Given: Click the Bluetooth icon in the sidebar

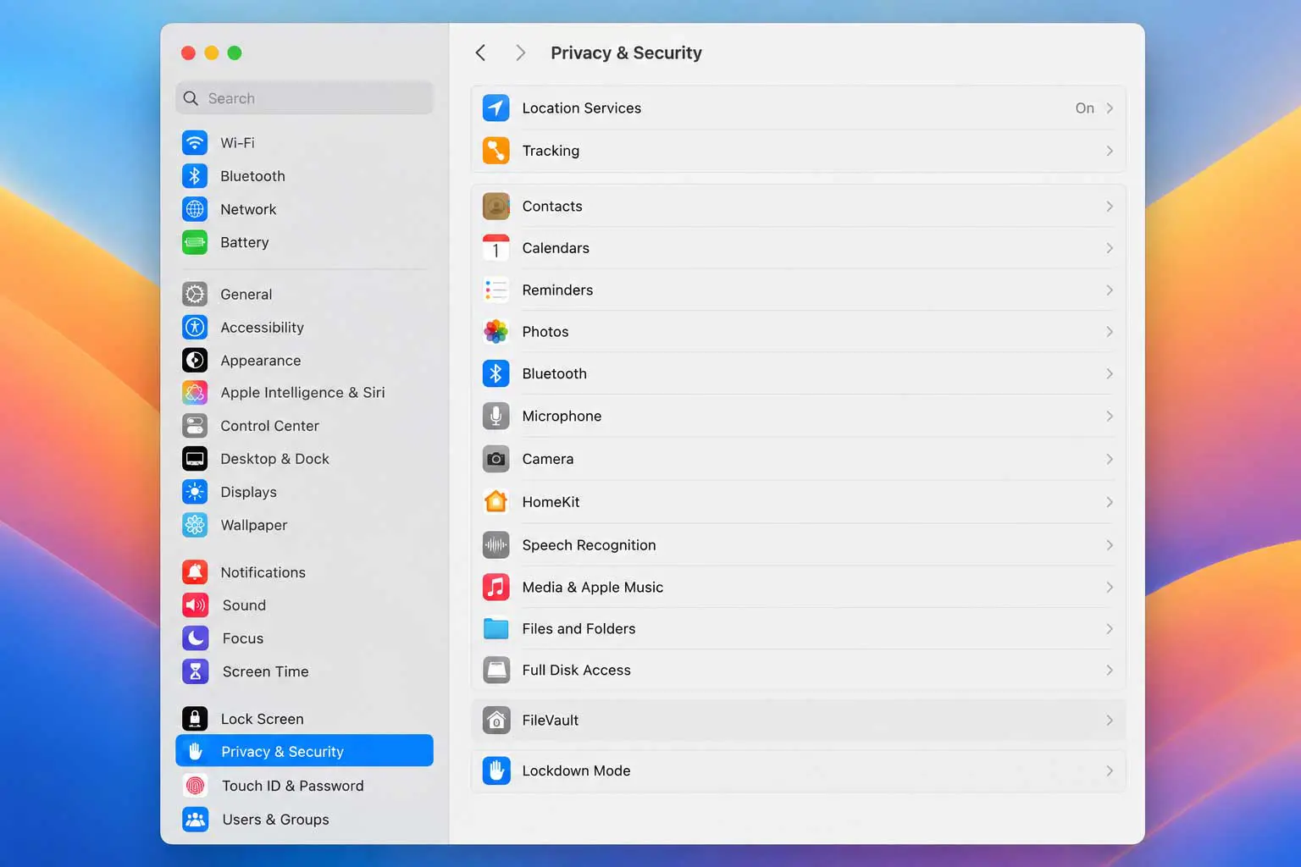Looking at the screenshot, I should [195, 175].
